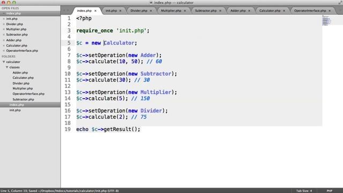Viewport: 343px width, 193px height.
Task: Open OperatorInterface.php in classes folder
Action: (28, 94)
